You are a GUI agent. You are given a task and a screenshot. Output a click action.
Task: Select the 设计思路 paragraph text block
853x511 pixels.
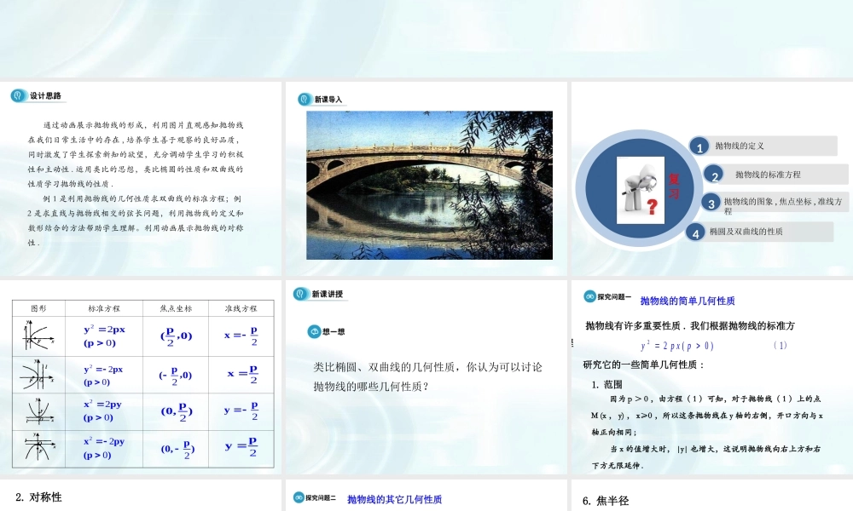(136, 184)
